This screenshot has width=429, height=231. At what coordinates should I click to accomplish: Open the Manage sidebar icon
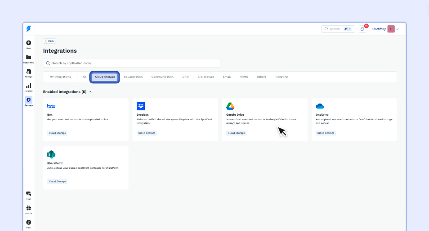[28, 72]
